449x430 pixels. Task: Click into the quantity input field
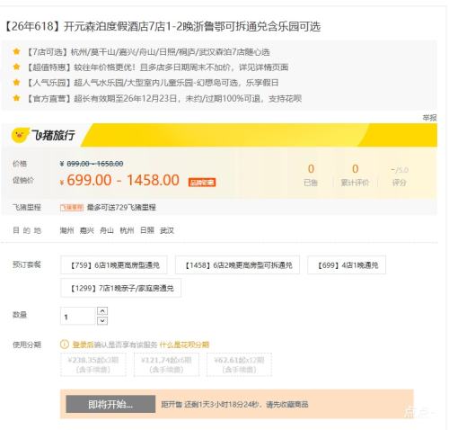pyautogui.click(x=78, y=316)
